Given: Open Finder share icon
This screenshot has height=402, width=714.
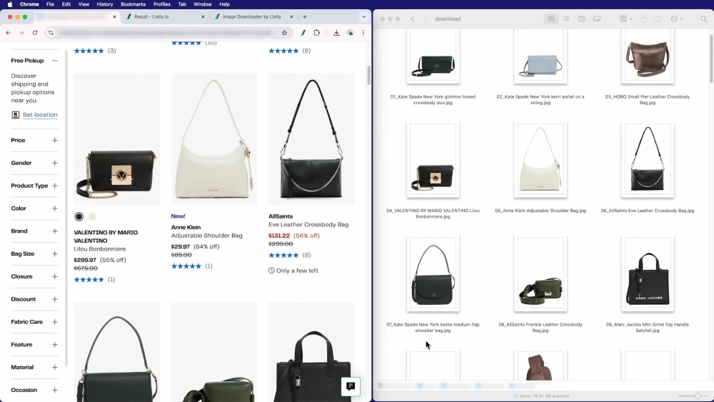Looking at the screenshot, I should 643,19.
